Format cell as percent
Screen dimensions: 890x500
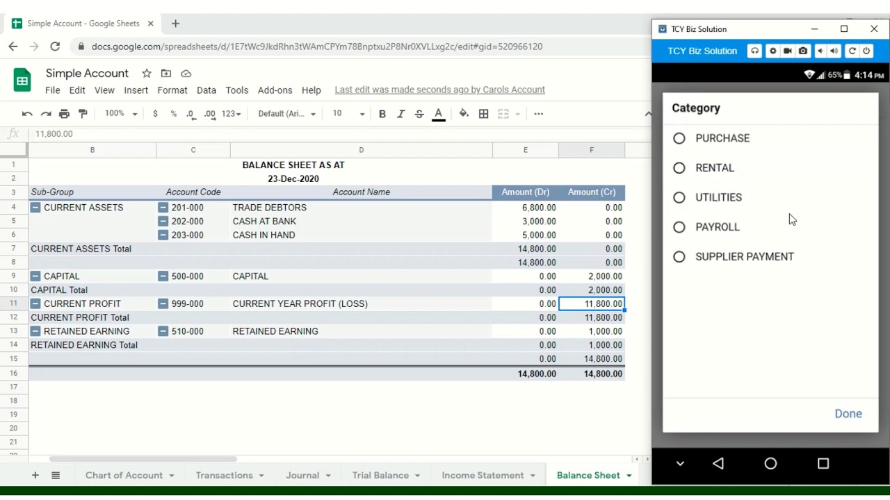coord(173,114)
